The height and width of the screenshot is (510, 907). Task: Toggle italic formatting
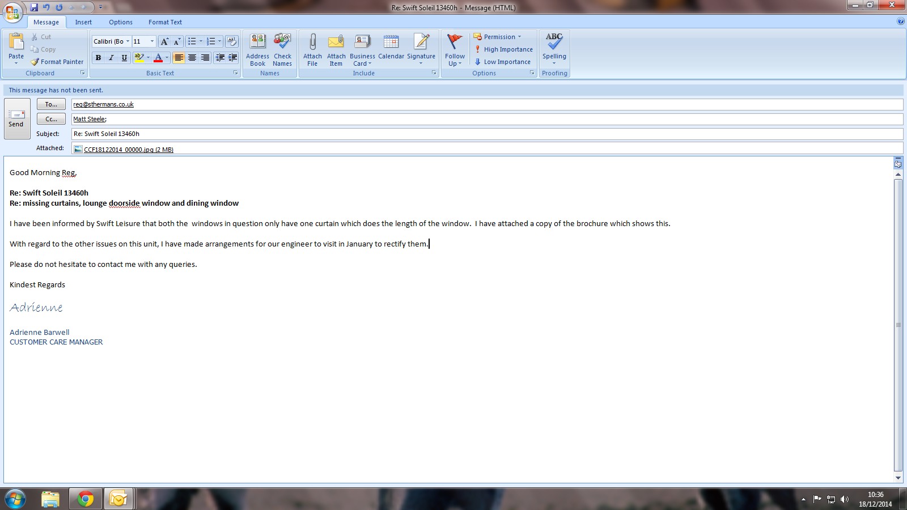pyautogui.click(x=111, y=58)
